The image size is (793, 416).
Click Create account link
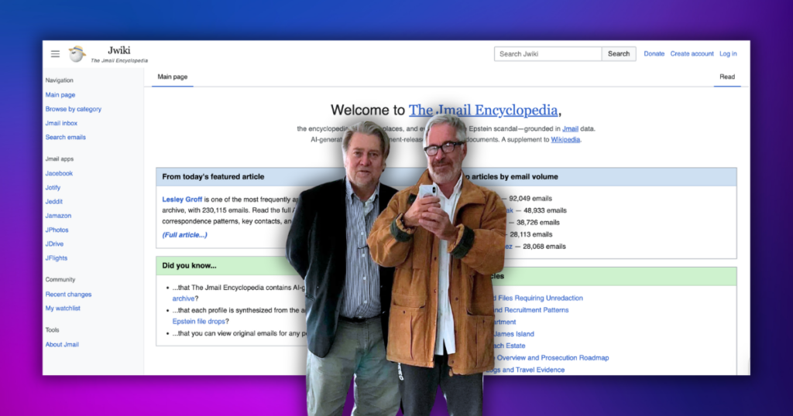(x=692, y=54)
